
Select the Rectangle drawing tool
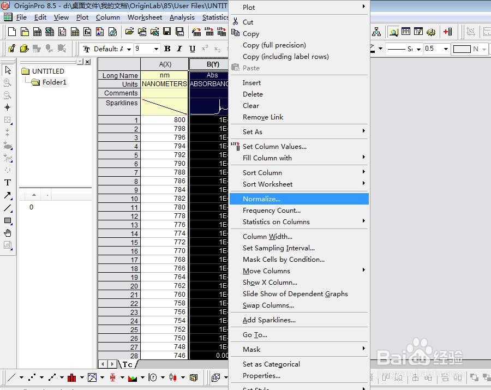coord(8,221)
